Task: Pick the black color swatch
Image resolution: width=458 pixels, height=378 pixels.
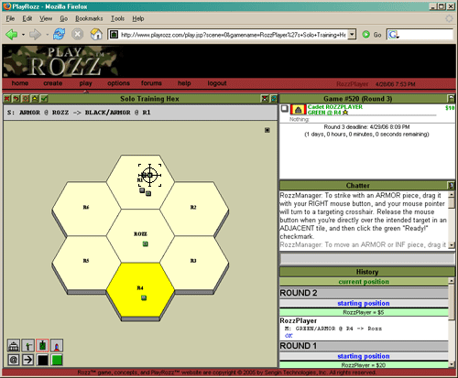Action: pyautogui.click(x=42, y=360)
